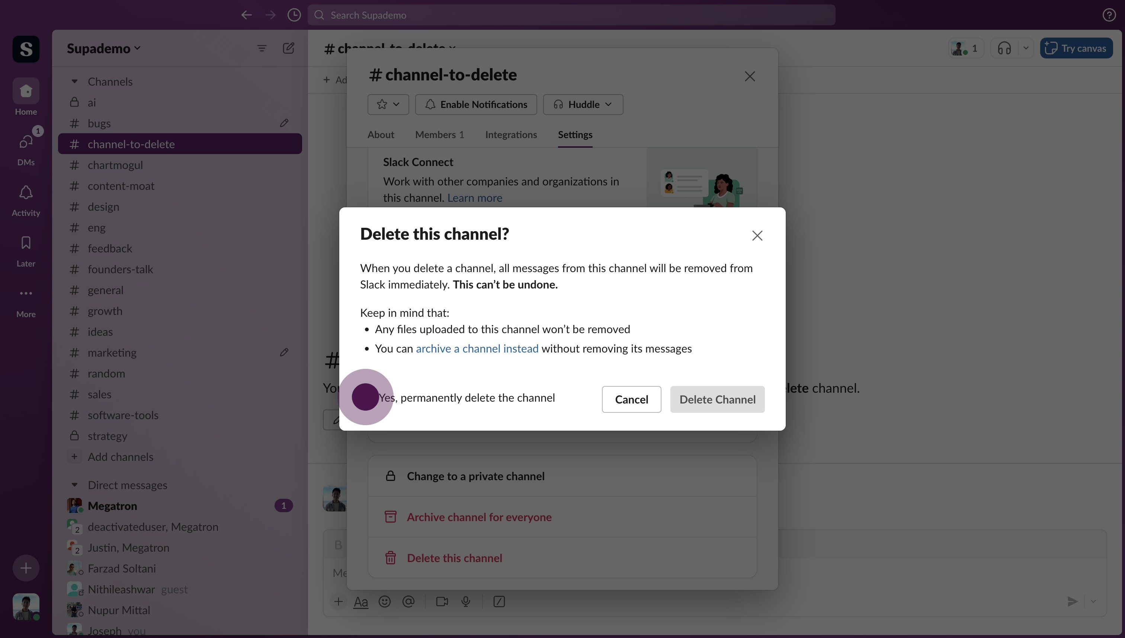
Task: Record an audio clip microphone icon
Action: coord(465,602)
